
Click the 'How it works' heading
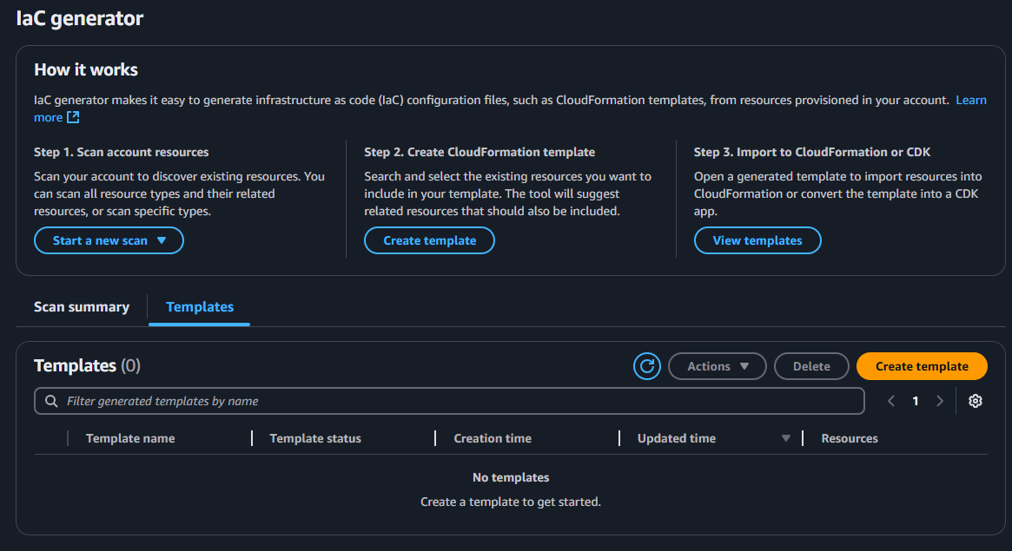point(86,69)
